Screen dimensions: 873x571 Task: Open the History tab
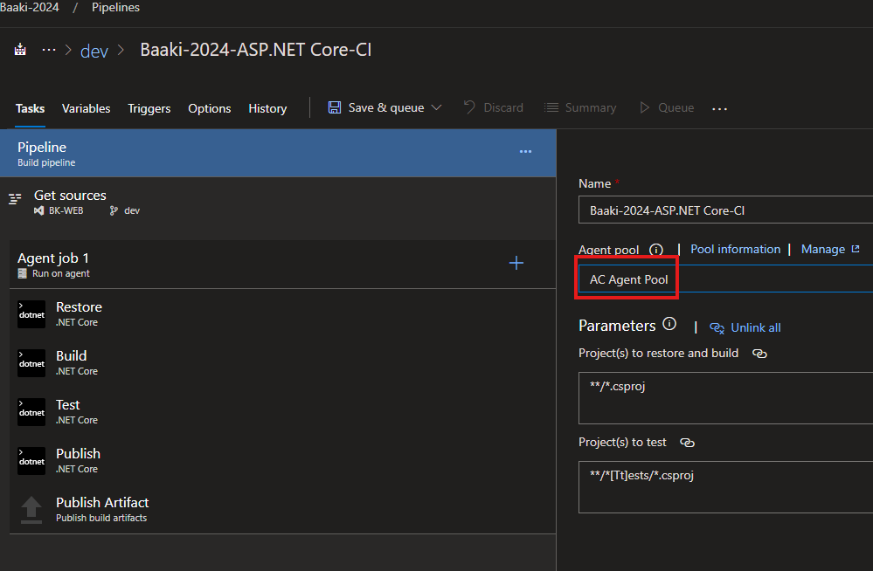267,108
